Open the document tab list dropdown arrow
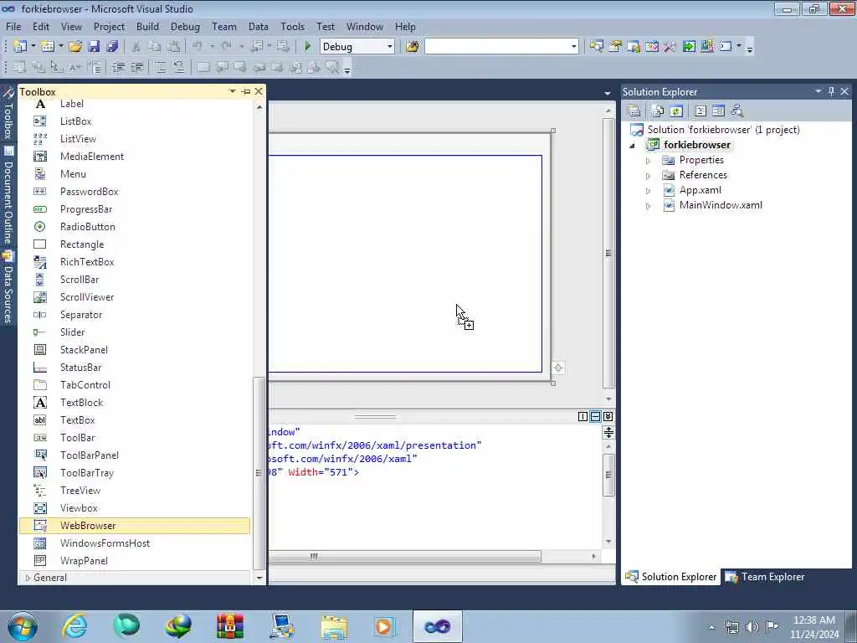 (608, 94)
